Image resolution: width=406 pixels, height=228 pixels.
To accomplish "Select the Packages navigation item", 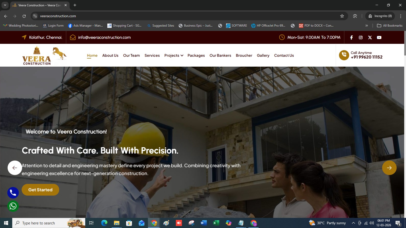I will click(196, 55).
